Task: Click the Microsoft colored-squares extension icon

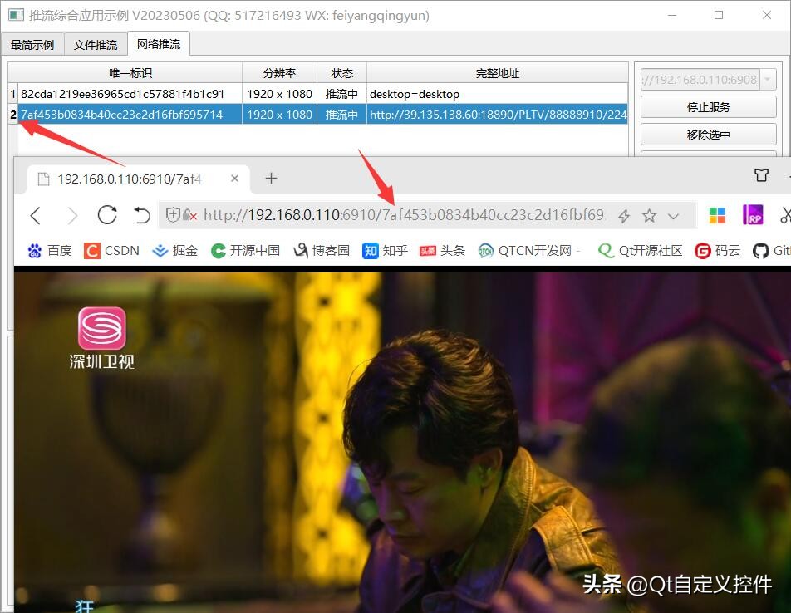Action: click(x=716, y=215)
